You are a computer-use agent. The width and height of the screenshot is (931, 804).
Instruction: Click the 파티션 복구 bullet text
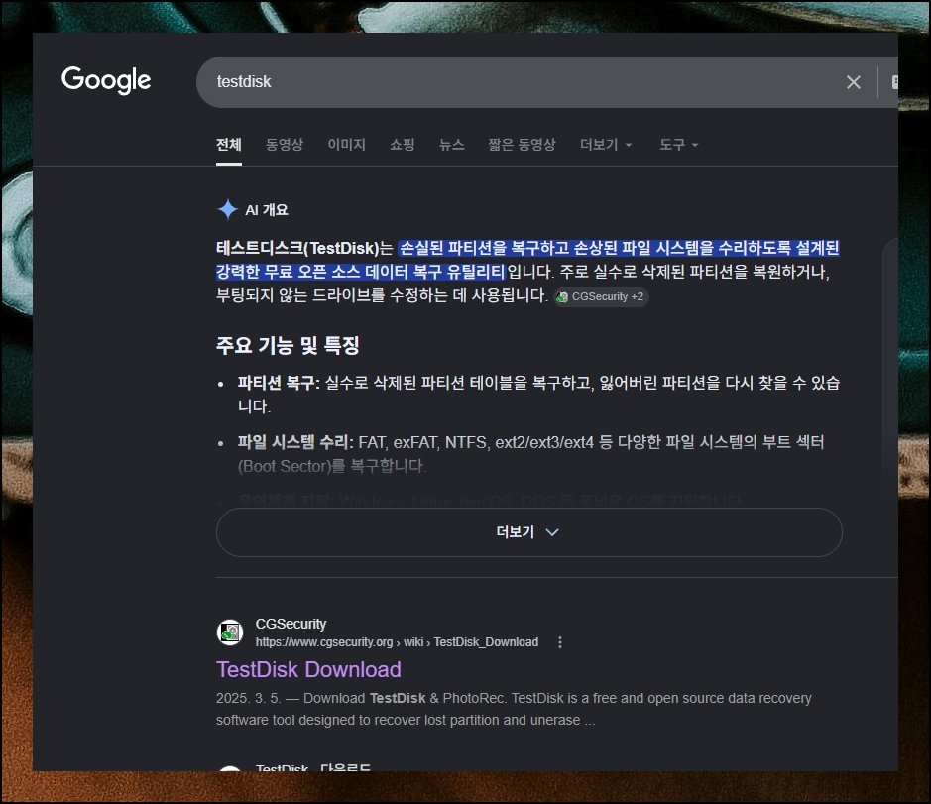[538, 395]
